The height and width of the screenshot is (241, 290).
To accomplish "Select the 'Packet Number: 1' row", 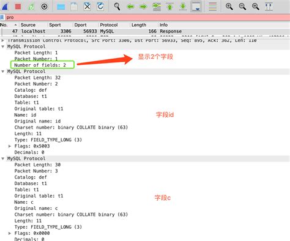I will point(36,59).
